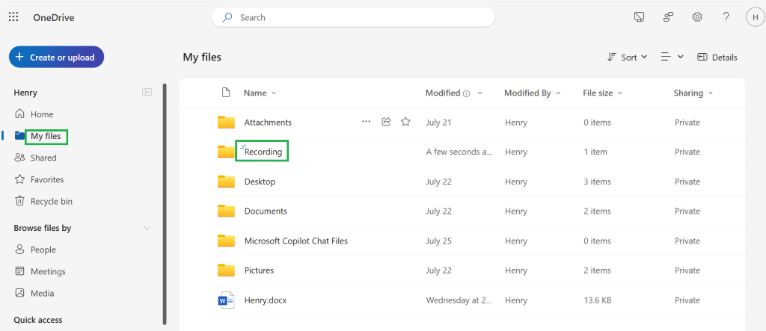766x331 pixels.
Task: Click the Word icon for Henry.docx
Action: pos(226,300)
